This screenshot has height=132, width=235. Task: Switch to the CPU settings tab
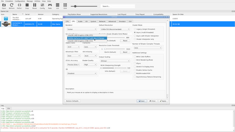pos(67,21)
